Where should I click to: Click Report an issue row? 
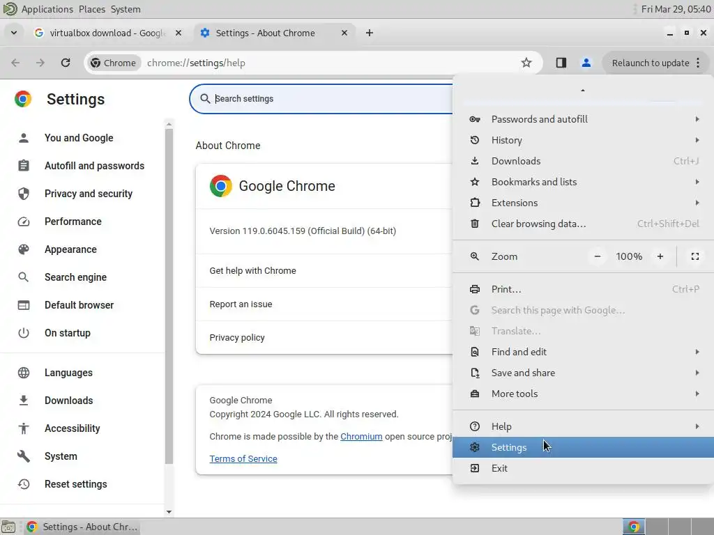coord(324,304)
